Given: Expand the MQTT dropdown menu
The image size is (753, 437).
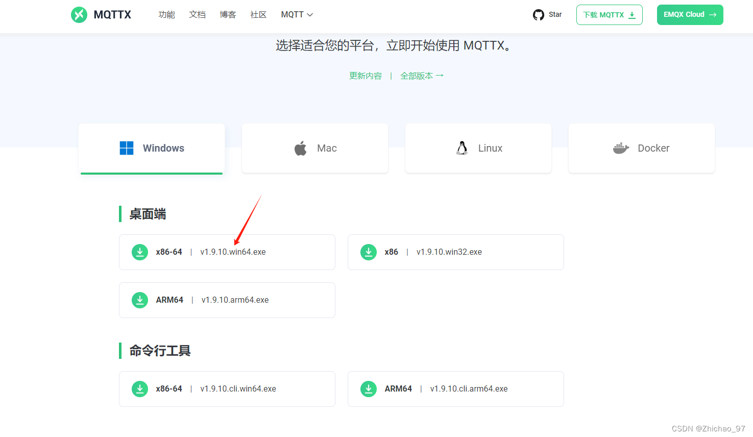Looking at the screenshot, I should coord(297,15).
